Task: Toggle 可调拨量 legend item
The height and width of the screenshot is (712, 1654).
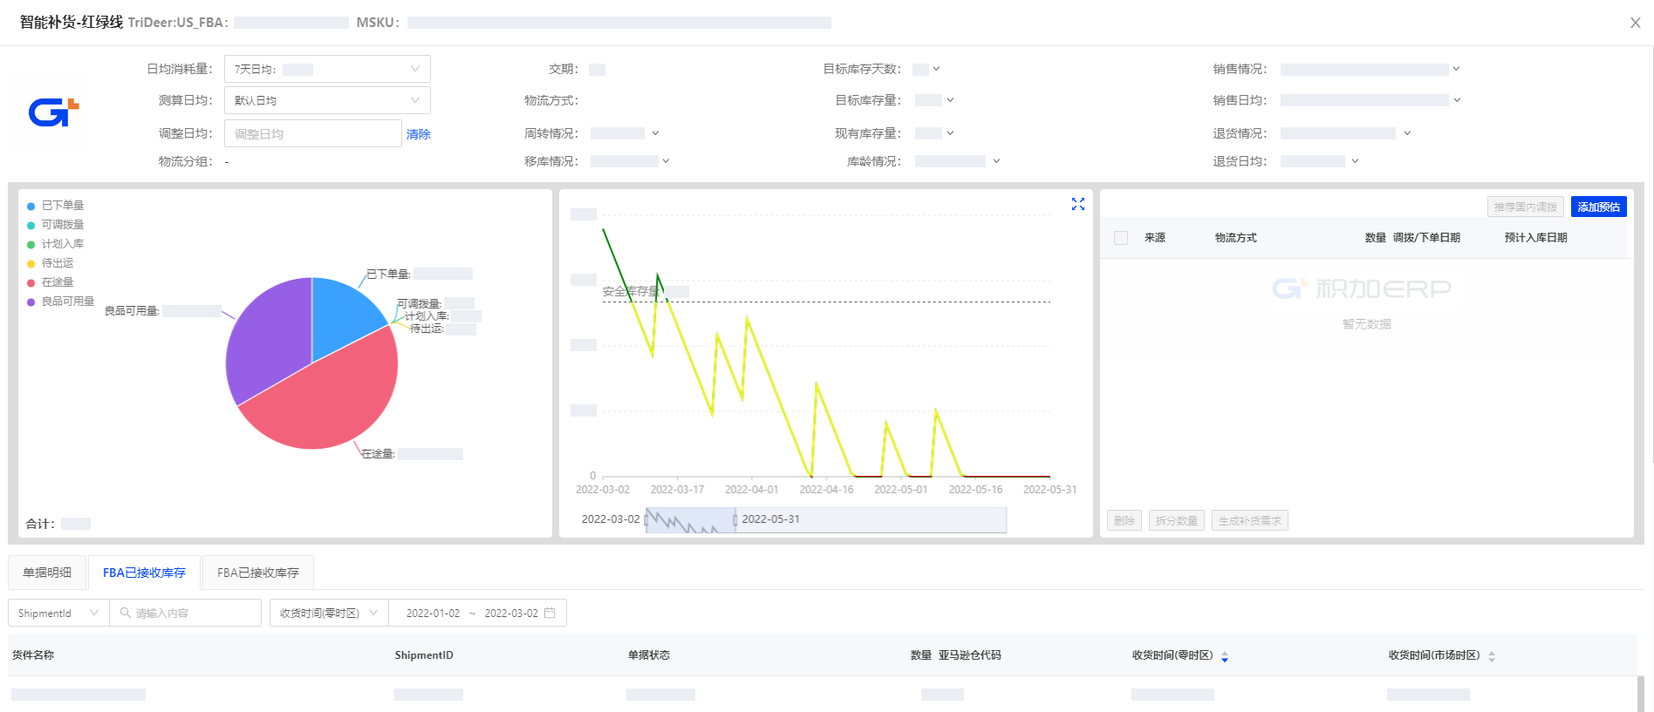Action: [56, 225]
